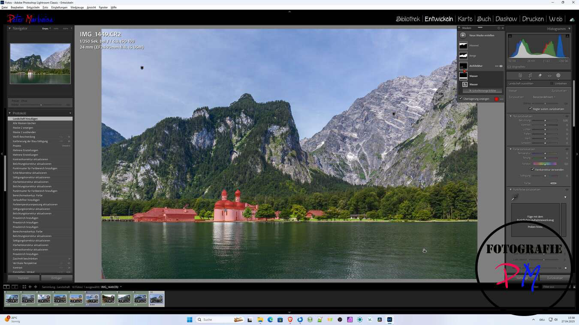Click the Einfügen button
The image size is (579, 325).
point(57,278)
